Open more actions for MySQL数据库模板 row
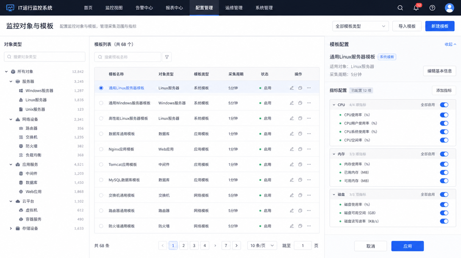 click(x=309, y=179)
